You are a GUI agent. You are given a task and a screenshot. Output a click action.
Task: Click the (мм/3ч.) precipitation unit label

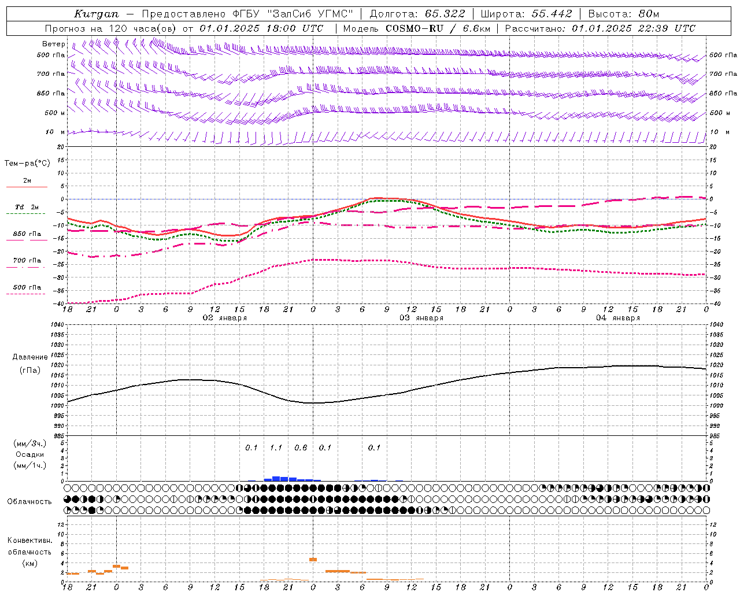coord(30,444)
